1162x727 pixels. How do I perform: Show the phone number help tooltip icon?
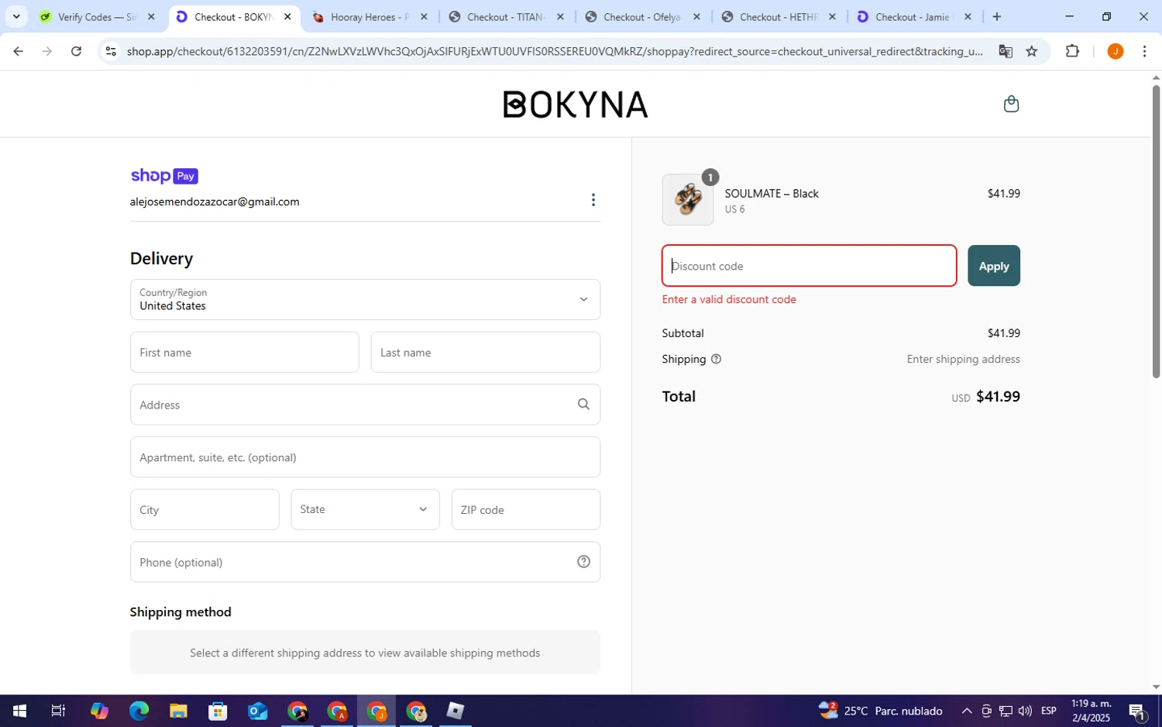pyautogui.click(x=583, y=562)
